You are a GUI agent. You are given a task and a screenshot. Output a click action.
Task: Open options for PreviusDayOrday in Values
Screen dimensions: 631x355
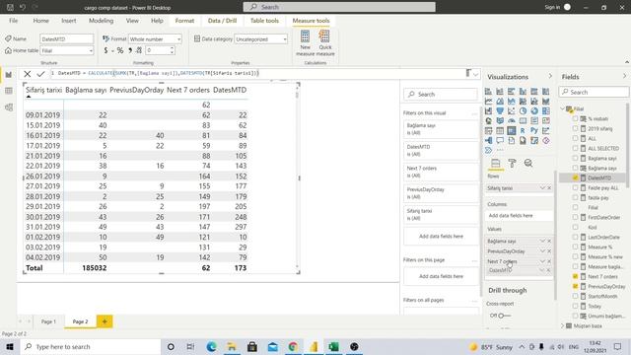(542, 251)
